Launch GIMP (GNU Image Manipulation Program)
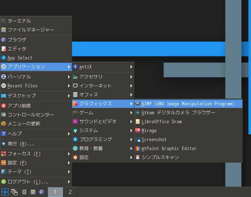Image resolution: width=251 pixels, height=197 pixels. tap(189, 104)
